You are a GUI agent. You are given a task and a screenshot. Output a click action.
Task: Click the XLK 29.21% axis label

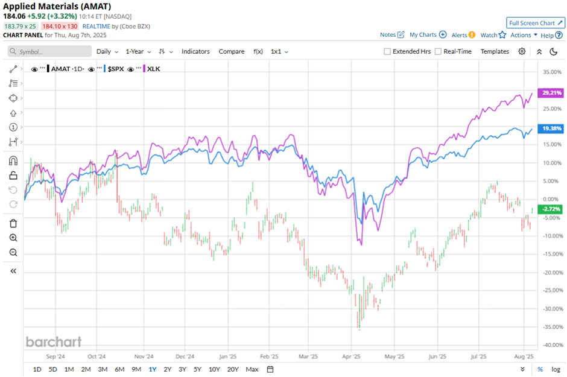(551, 93)
